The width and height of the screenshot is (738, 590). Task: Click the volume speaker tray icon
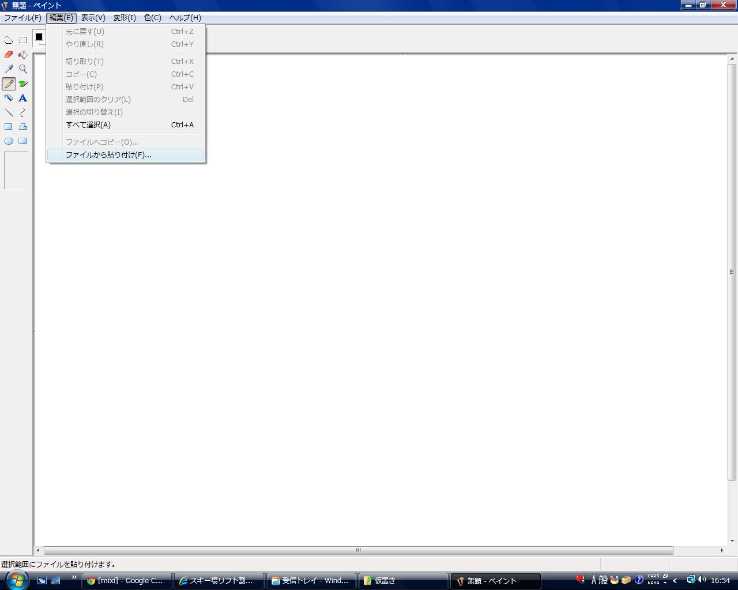702,580
